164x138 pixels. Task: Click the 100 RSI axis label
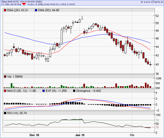point(158,115)
